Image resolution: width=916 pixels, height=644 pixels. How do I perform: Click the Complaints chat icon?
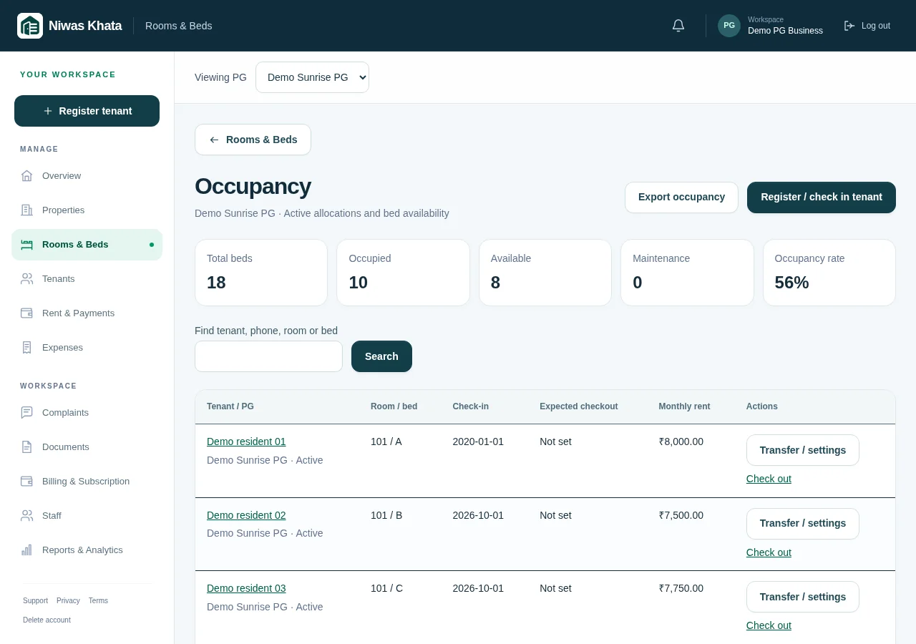click(27, 412)
